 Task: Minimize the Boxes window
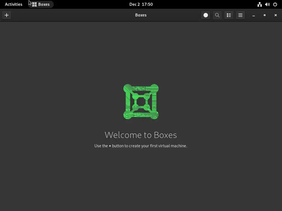[x=254, y=15]
